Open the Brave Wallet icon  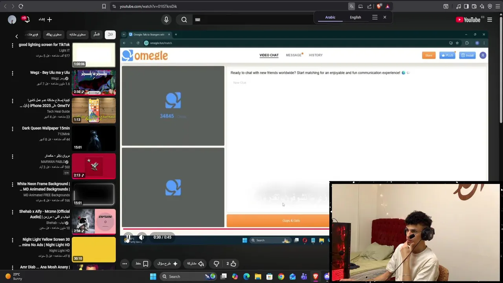pos(474,6)
